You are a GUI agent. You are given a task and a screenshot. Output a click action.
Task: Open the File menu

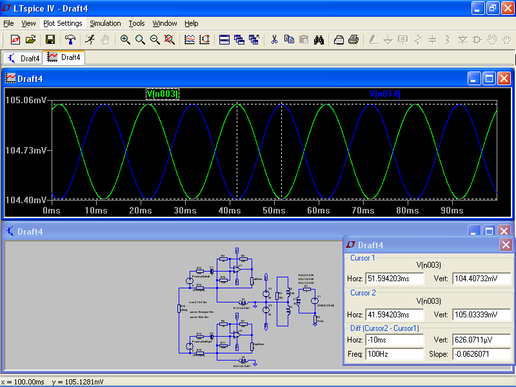pos(8,23)
